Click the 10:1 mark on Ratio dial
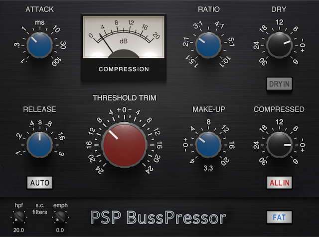Image resolution: width=319 pixels, height=237 pixels. coord(226,60)
